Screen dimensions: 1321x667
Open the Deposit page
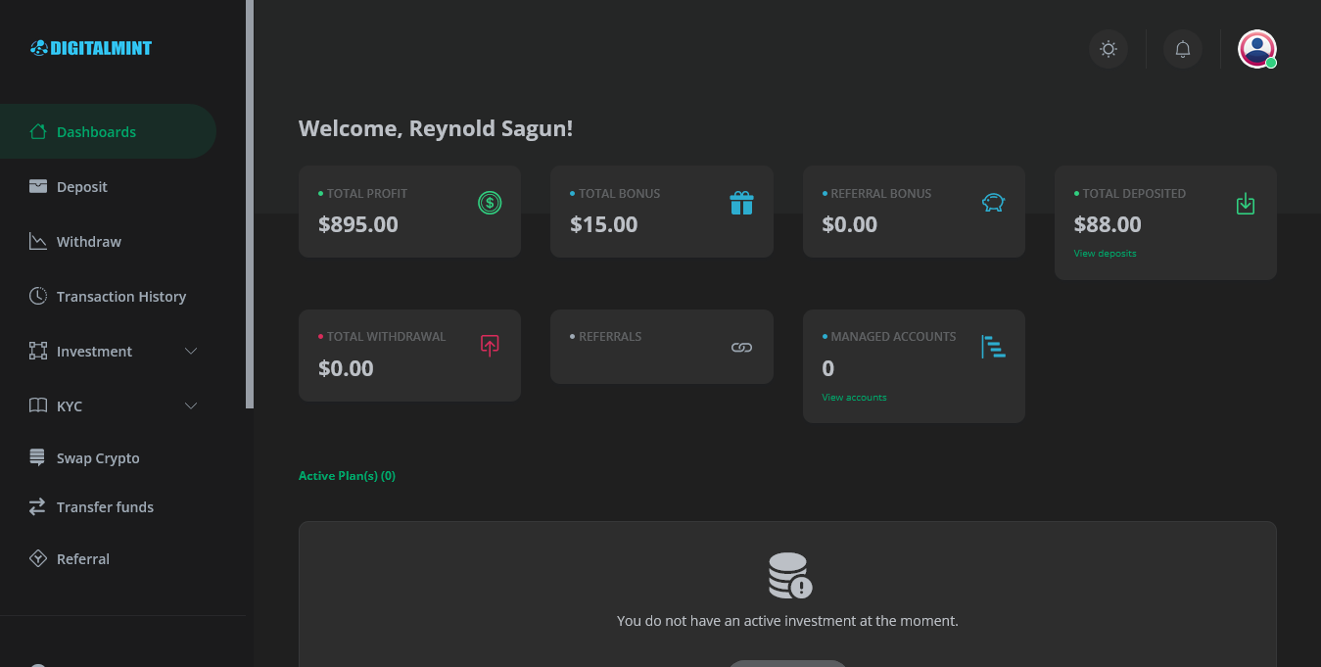[x=82, y=187]
